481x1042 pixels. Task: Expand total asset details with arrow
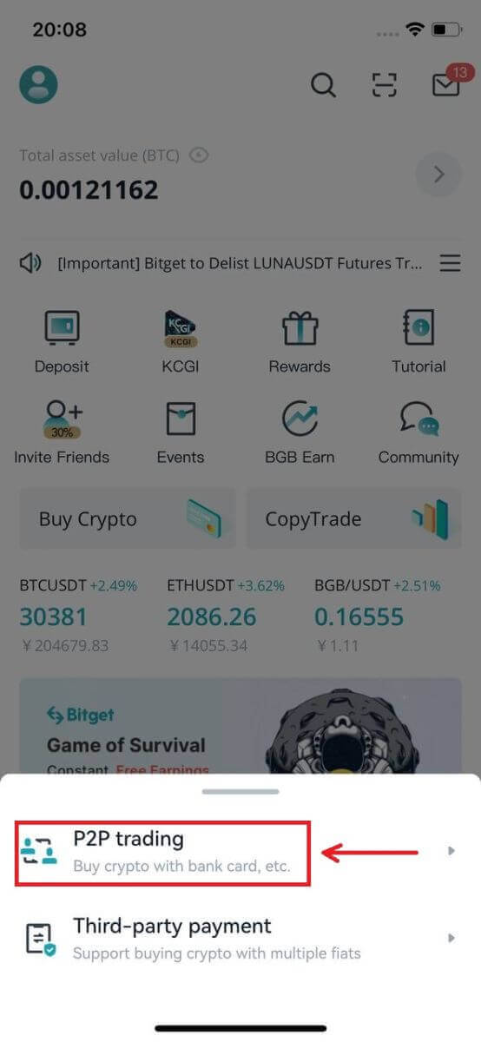[x=438, y=175]
